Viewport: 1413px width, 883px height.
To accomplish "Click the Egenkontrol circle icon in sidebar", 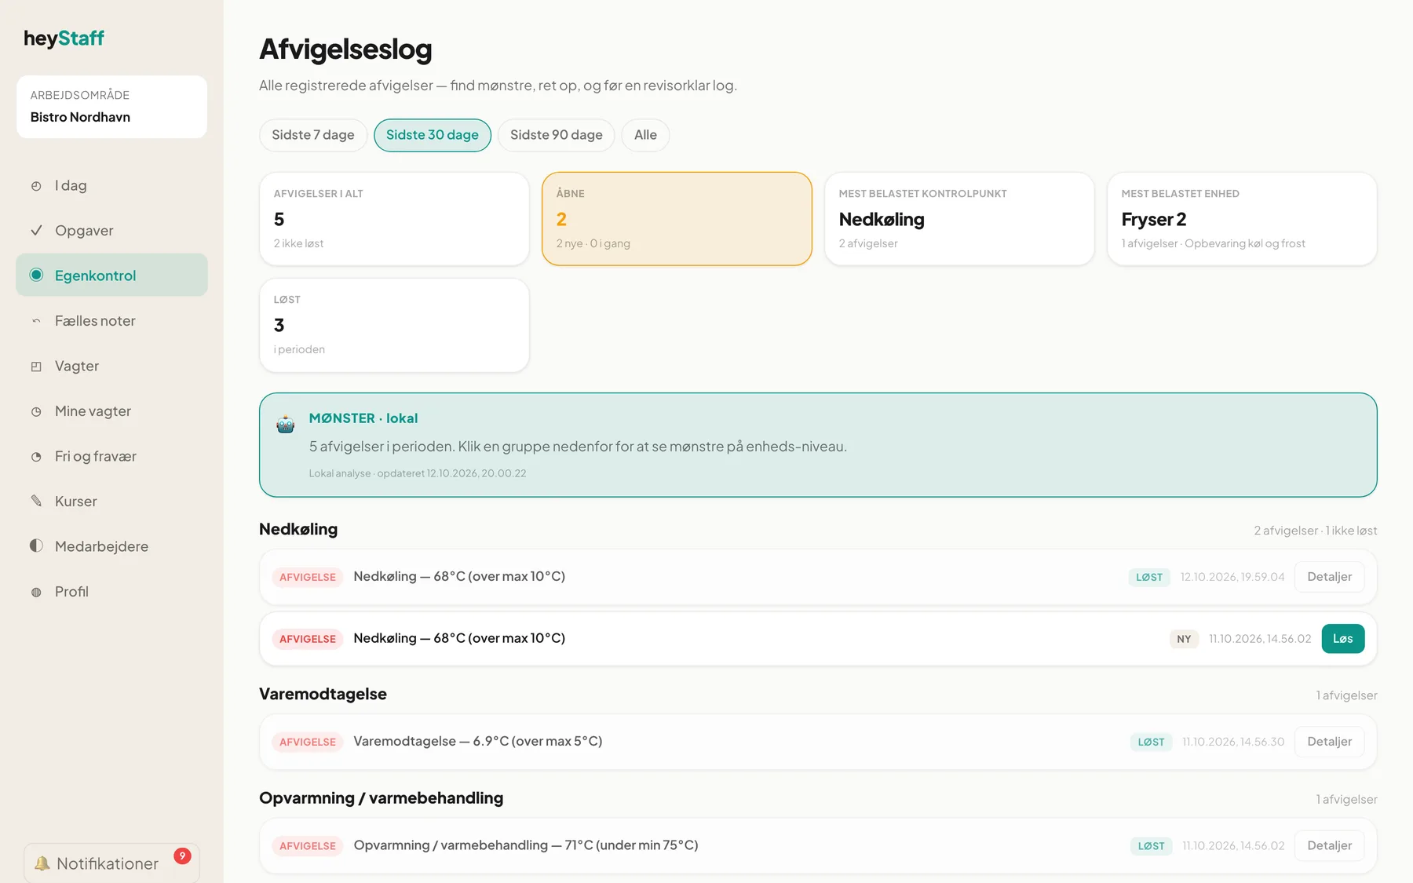I will (36, 275).
